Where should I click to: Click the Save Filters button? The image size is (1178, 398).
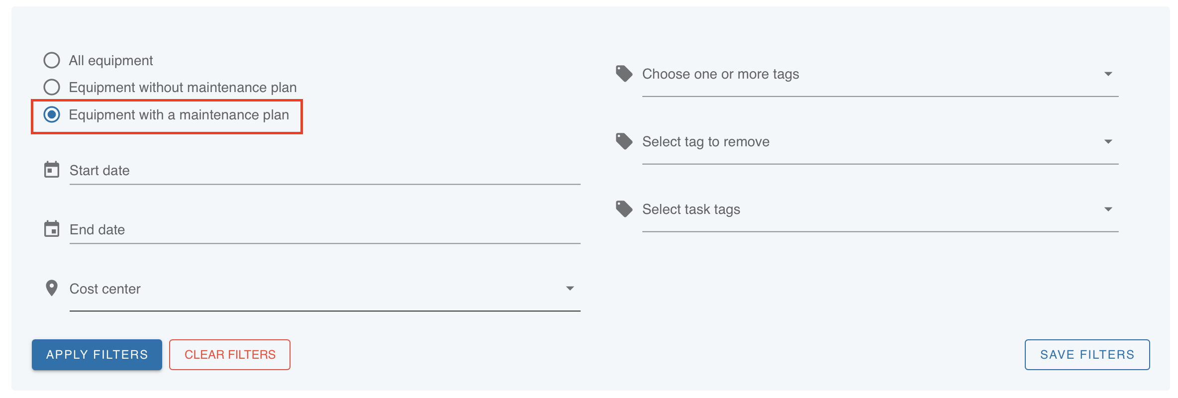1087,355
